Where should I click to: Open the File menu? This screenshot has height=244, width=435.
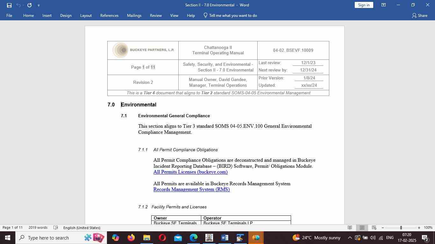(x=9, y=16)
